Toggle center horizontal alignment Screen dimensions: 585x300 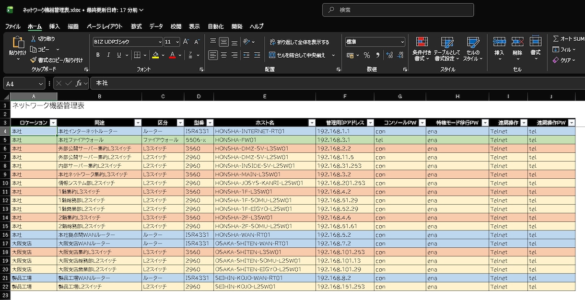pos(224,55)
